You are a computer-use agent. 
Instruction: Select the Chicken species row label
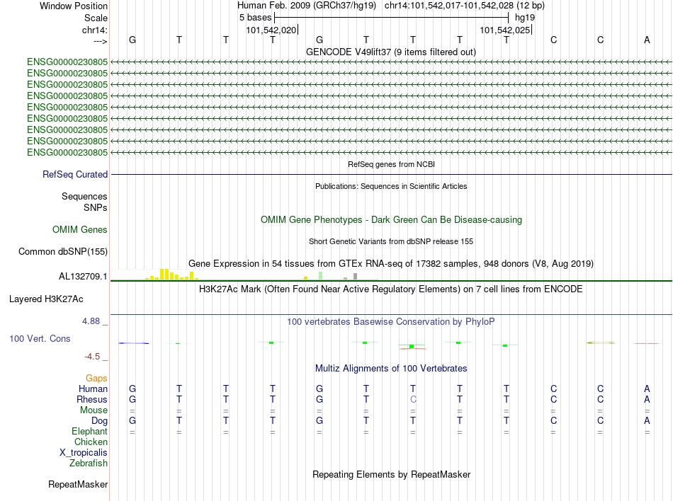click(x=91, y=442)
